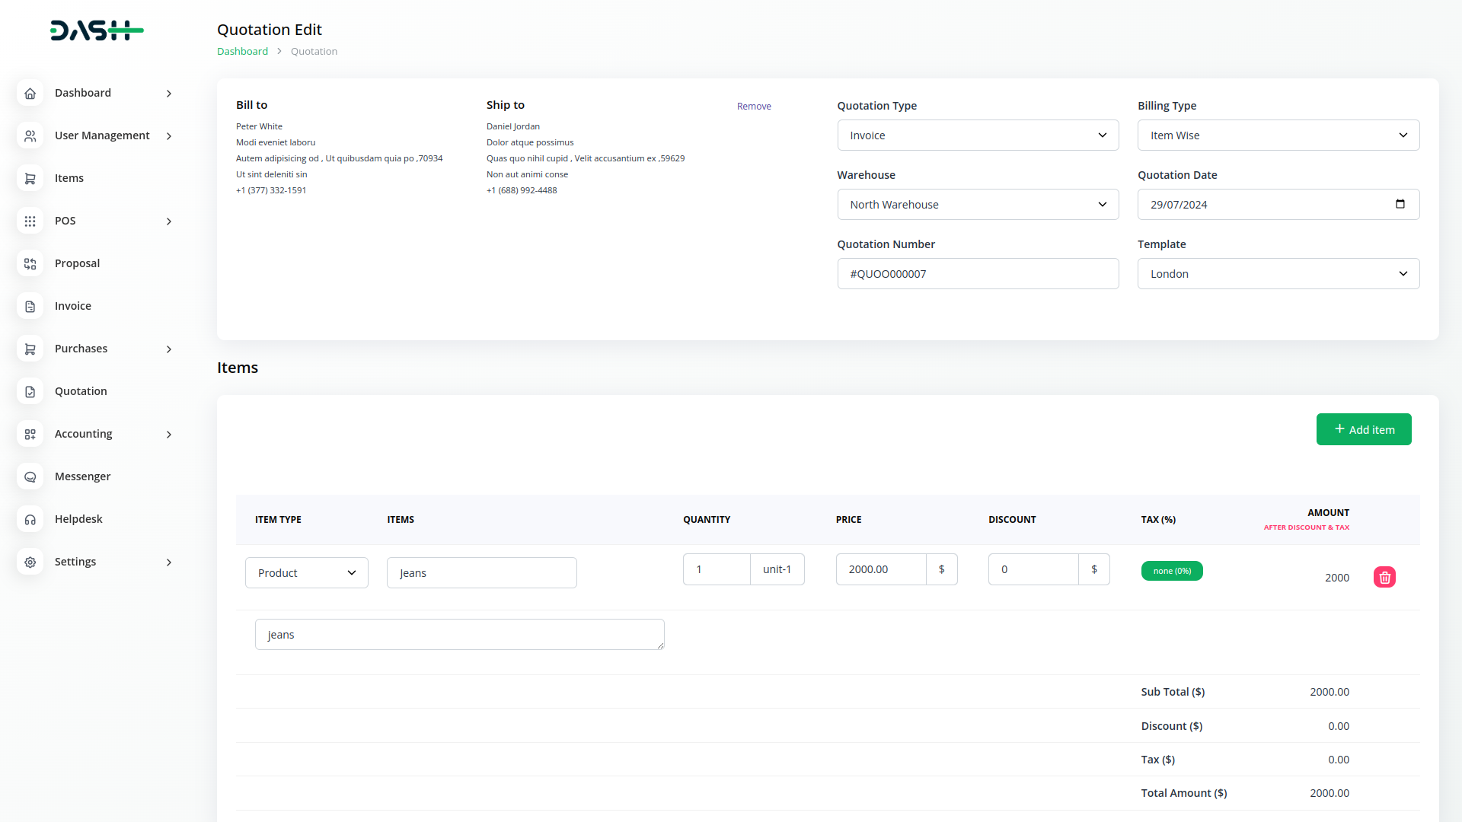1462x822 pixels.
Task: Open the Quotation Type dropdown
Action: [x=978, y=135]
